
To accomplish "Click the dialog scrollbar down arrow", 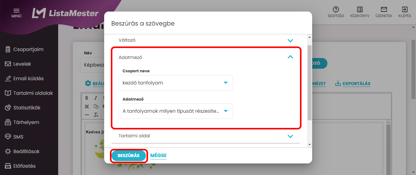I will pyautogui.click(x=309, y=145).
